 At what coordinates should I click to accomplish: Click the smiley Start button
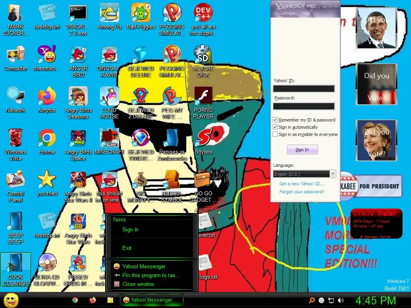pos(11,300)
